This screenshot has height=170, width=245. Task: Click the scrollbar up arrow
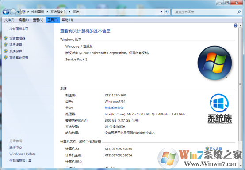241,26
